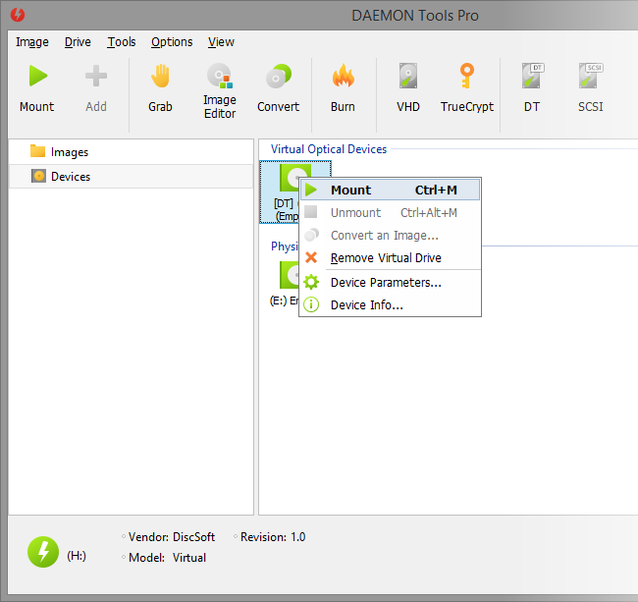Viewport: 638px width, 602px height.
Task: Choose Remove Virtual Drive
Action: pyautogui.click(x=391, y=257)
